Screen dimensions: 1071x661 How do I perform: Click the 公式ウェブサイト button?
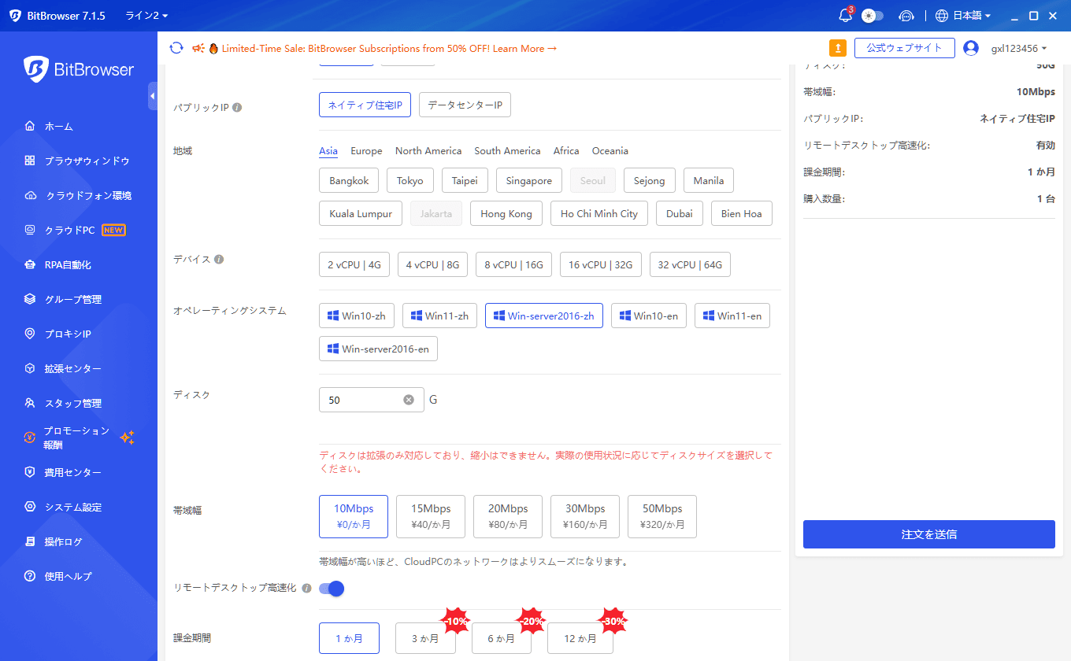(x=905, y=48)
